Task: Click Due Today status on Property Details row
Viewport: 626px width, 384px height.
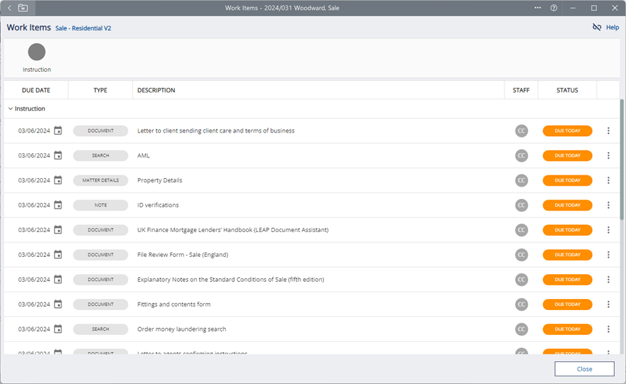Action: [x=567, y=180]
